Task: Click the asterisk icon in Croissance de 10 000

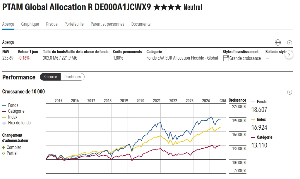Action: [289, 92]
